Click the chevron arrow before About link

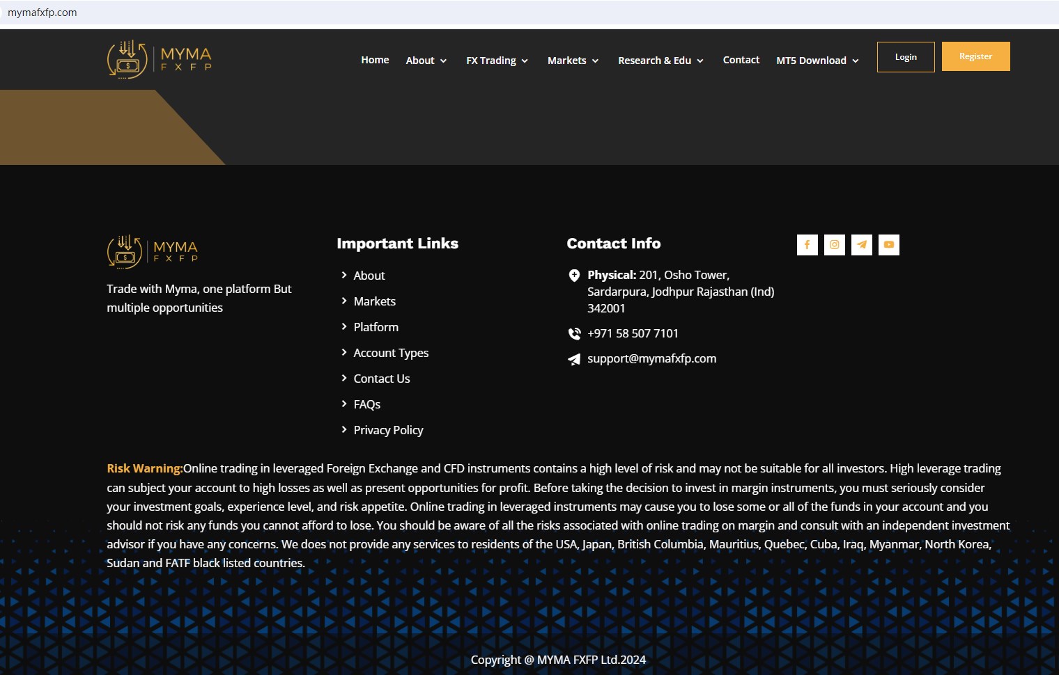[344, 275]
